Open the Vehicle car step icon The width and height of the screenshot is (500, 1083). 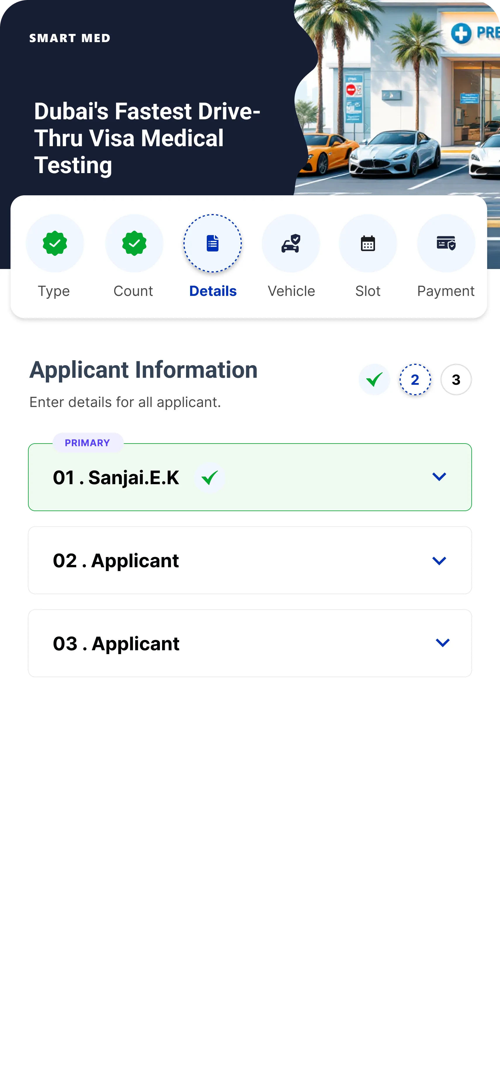click(291, 244)
